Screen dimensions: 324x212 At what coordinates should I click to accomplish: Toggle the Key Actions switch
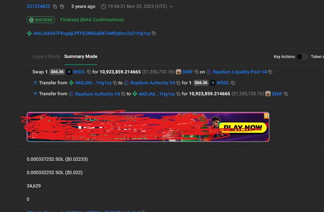(302, 57)
